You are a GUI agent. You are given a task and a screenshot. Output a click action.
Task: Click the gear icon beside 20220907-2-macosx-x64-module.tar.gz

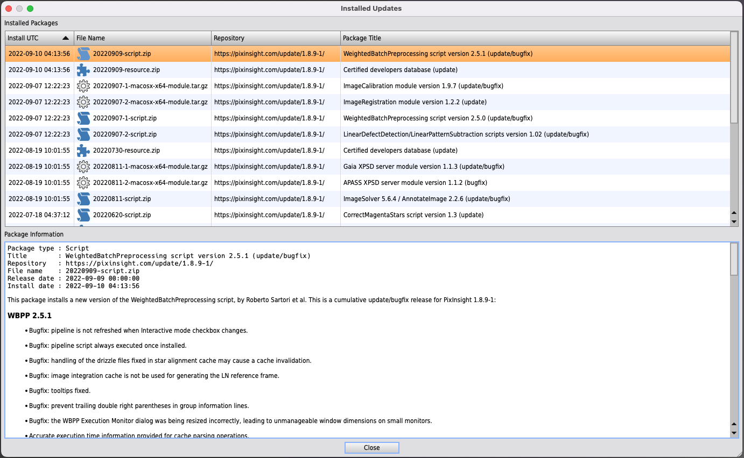(83, 102)
